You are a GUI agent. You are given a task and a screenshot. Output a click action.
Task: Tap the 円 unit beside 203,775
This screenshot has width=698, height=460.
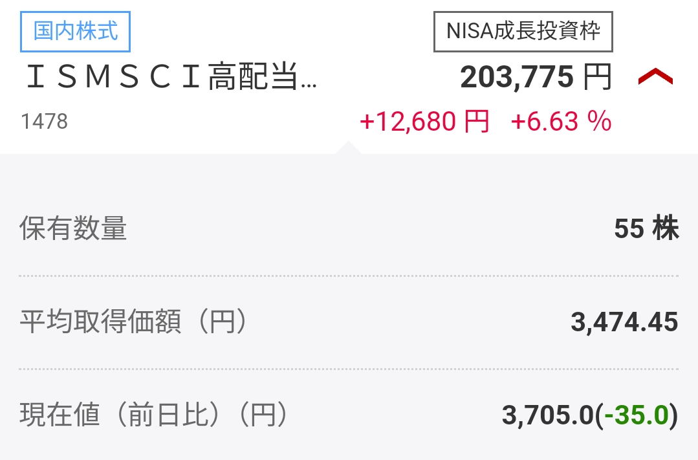coord(597,78)
